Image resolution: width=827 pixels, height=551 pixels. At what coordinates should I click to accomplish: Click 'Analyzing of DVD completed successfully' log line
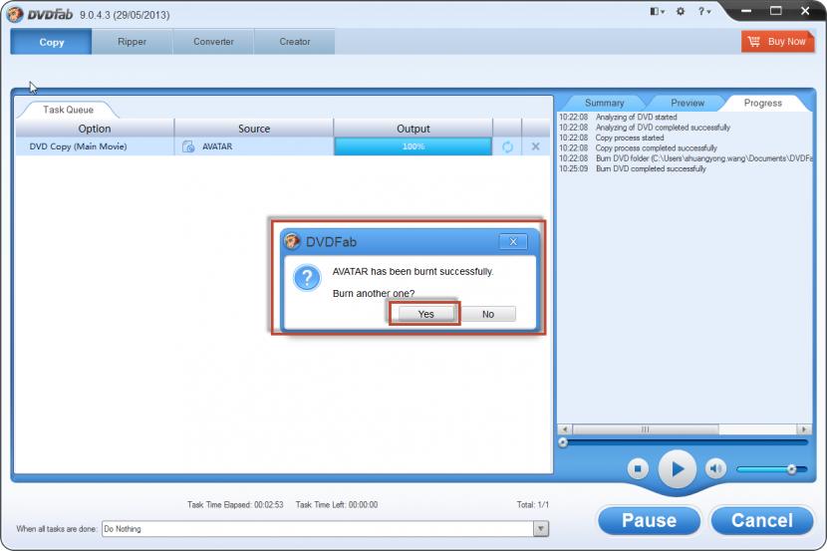(663, 128)
